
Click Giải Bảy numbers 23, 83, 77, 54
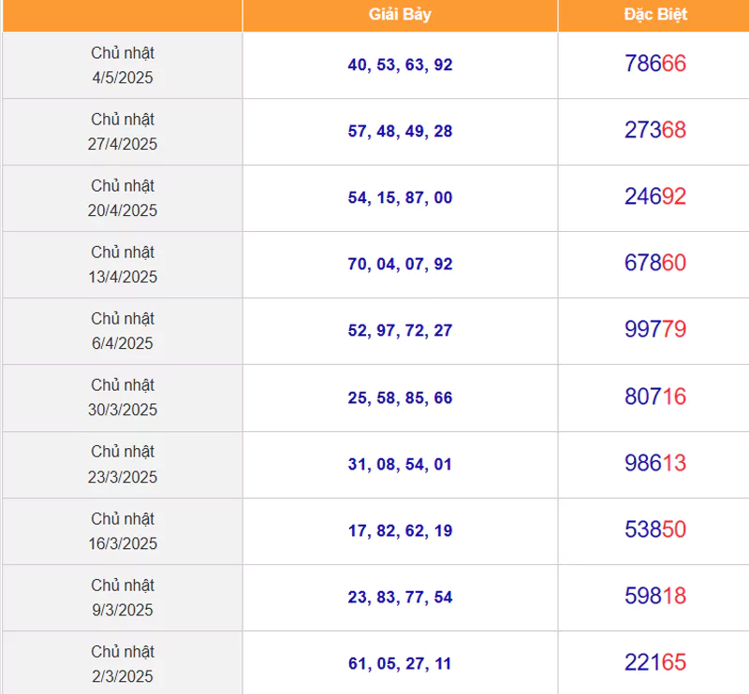tap(400, 597)
